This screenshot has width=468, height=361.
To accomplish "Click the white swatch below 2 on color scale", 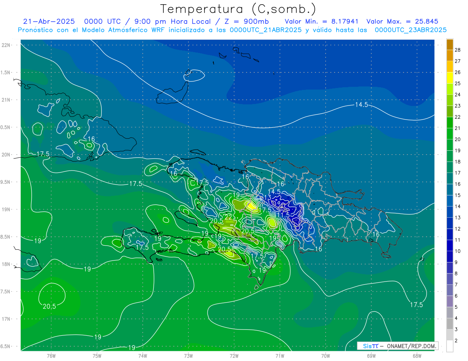I will pyautogui.click(x=450, y=346).
